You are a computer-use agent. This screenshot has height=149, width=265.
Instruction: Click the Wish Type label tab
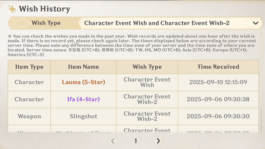(x=46, y=23)
